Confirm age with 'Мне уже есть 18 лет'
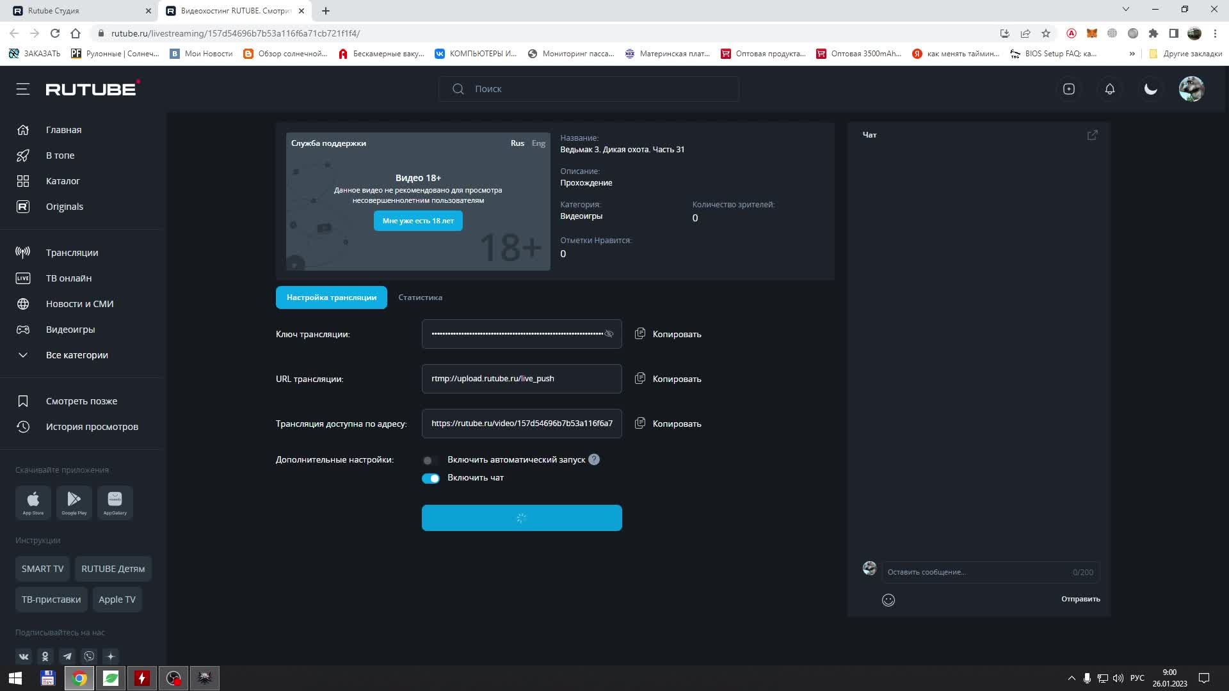 [418, 221]
